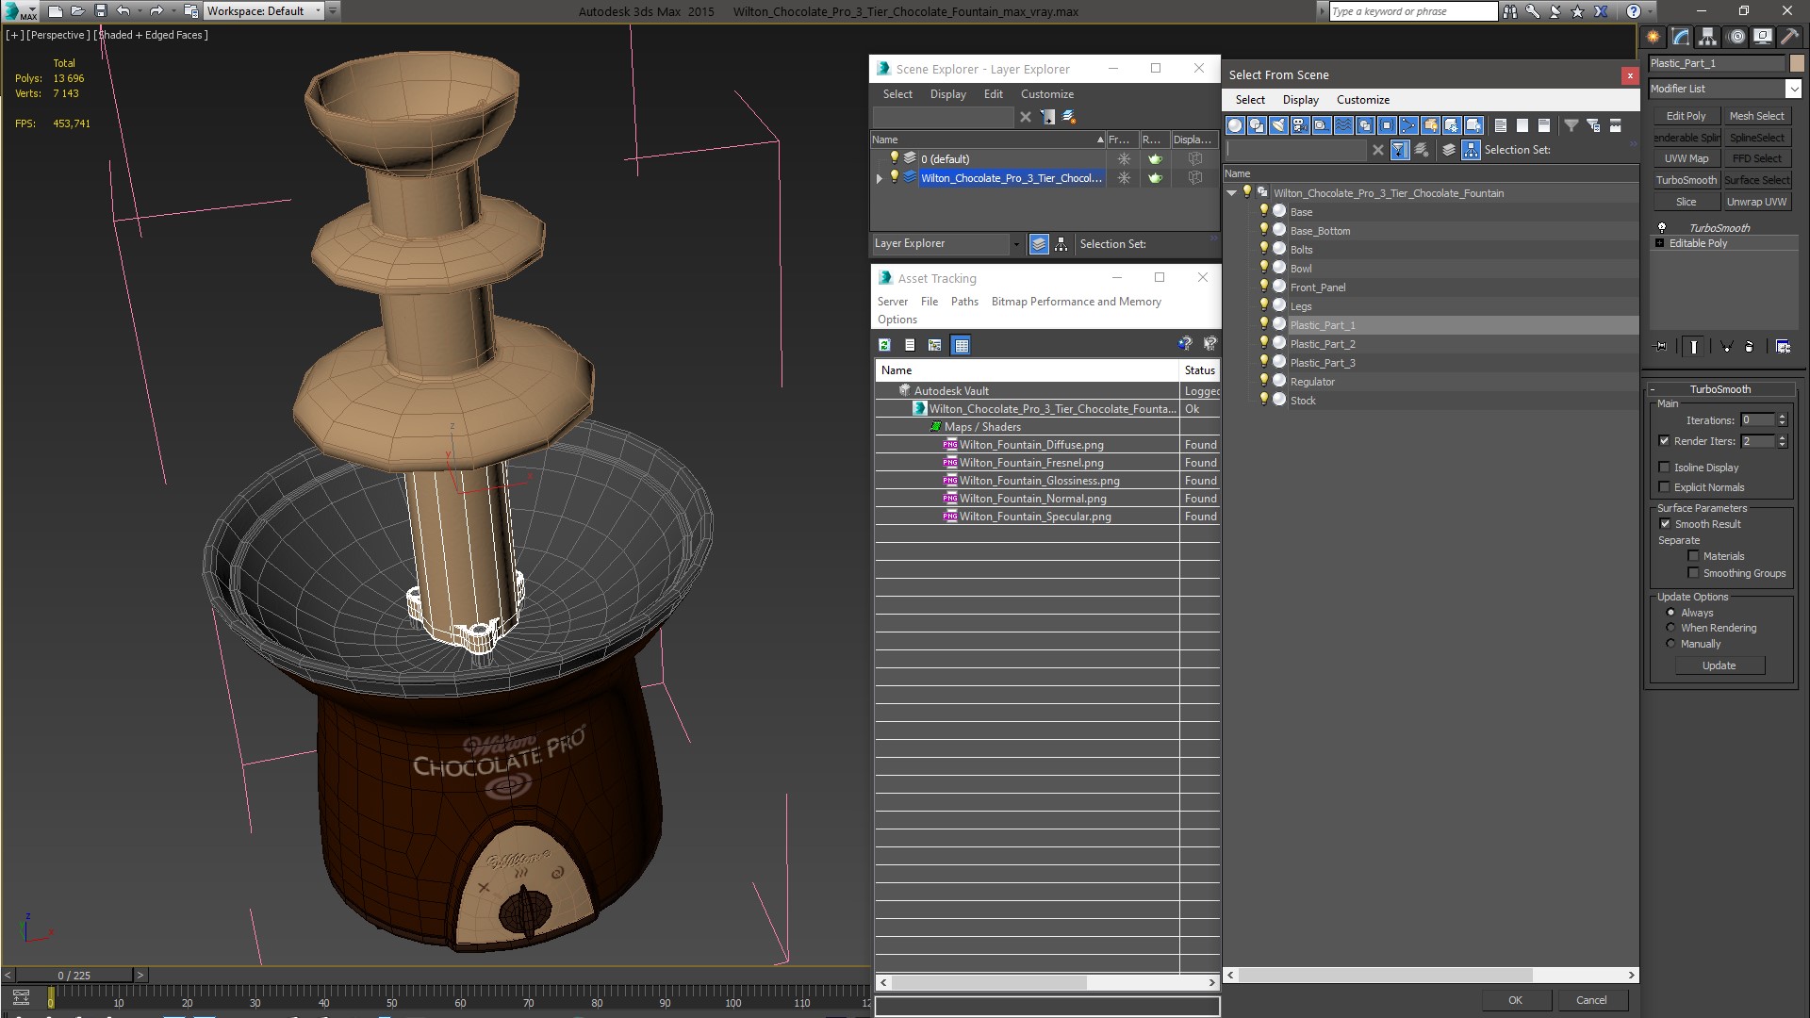Toggle Render Iters checkbox

[1664, 441]
